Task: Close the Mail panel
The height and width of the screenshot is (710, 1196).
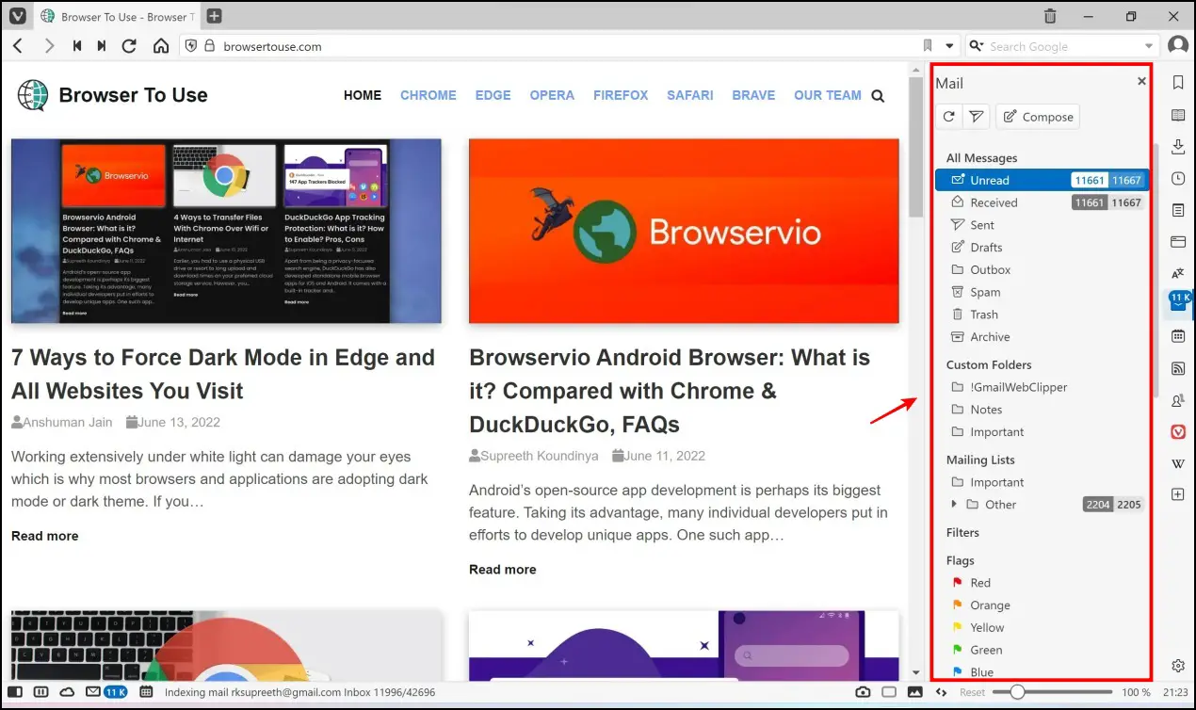Action: [1141, 82]
